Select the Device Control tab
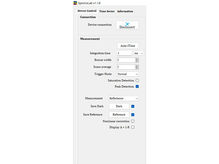Viewport: 219px width, 164px height. pyautogui.click(x=87, y=11)
